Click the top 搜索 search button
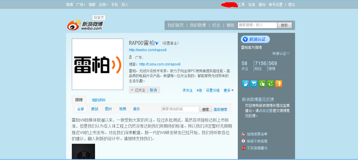Viewport: 358px width, 160px height. coord(284,25)
